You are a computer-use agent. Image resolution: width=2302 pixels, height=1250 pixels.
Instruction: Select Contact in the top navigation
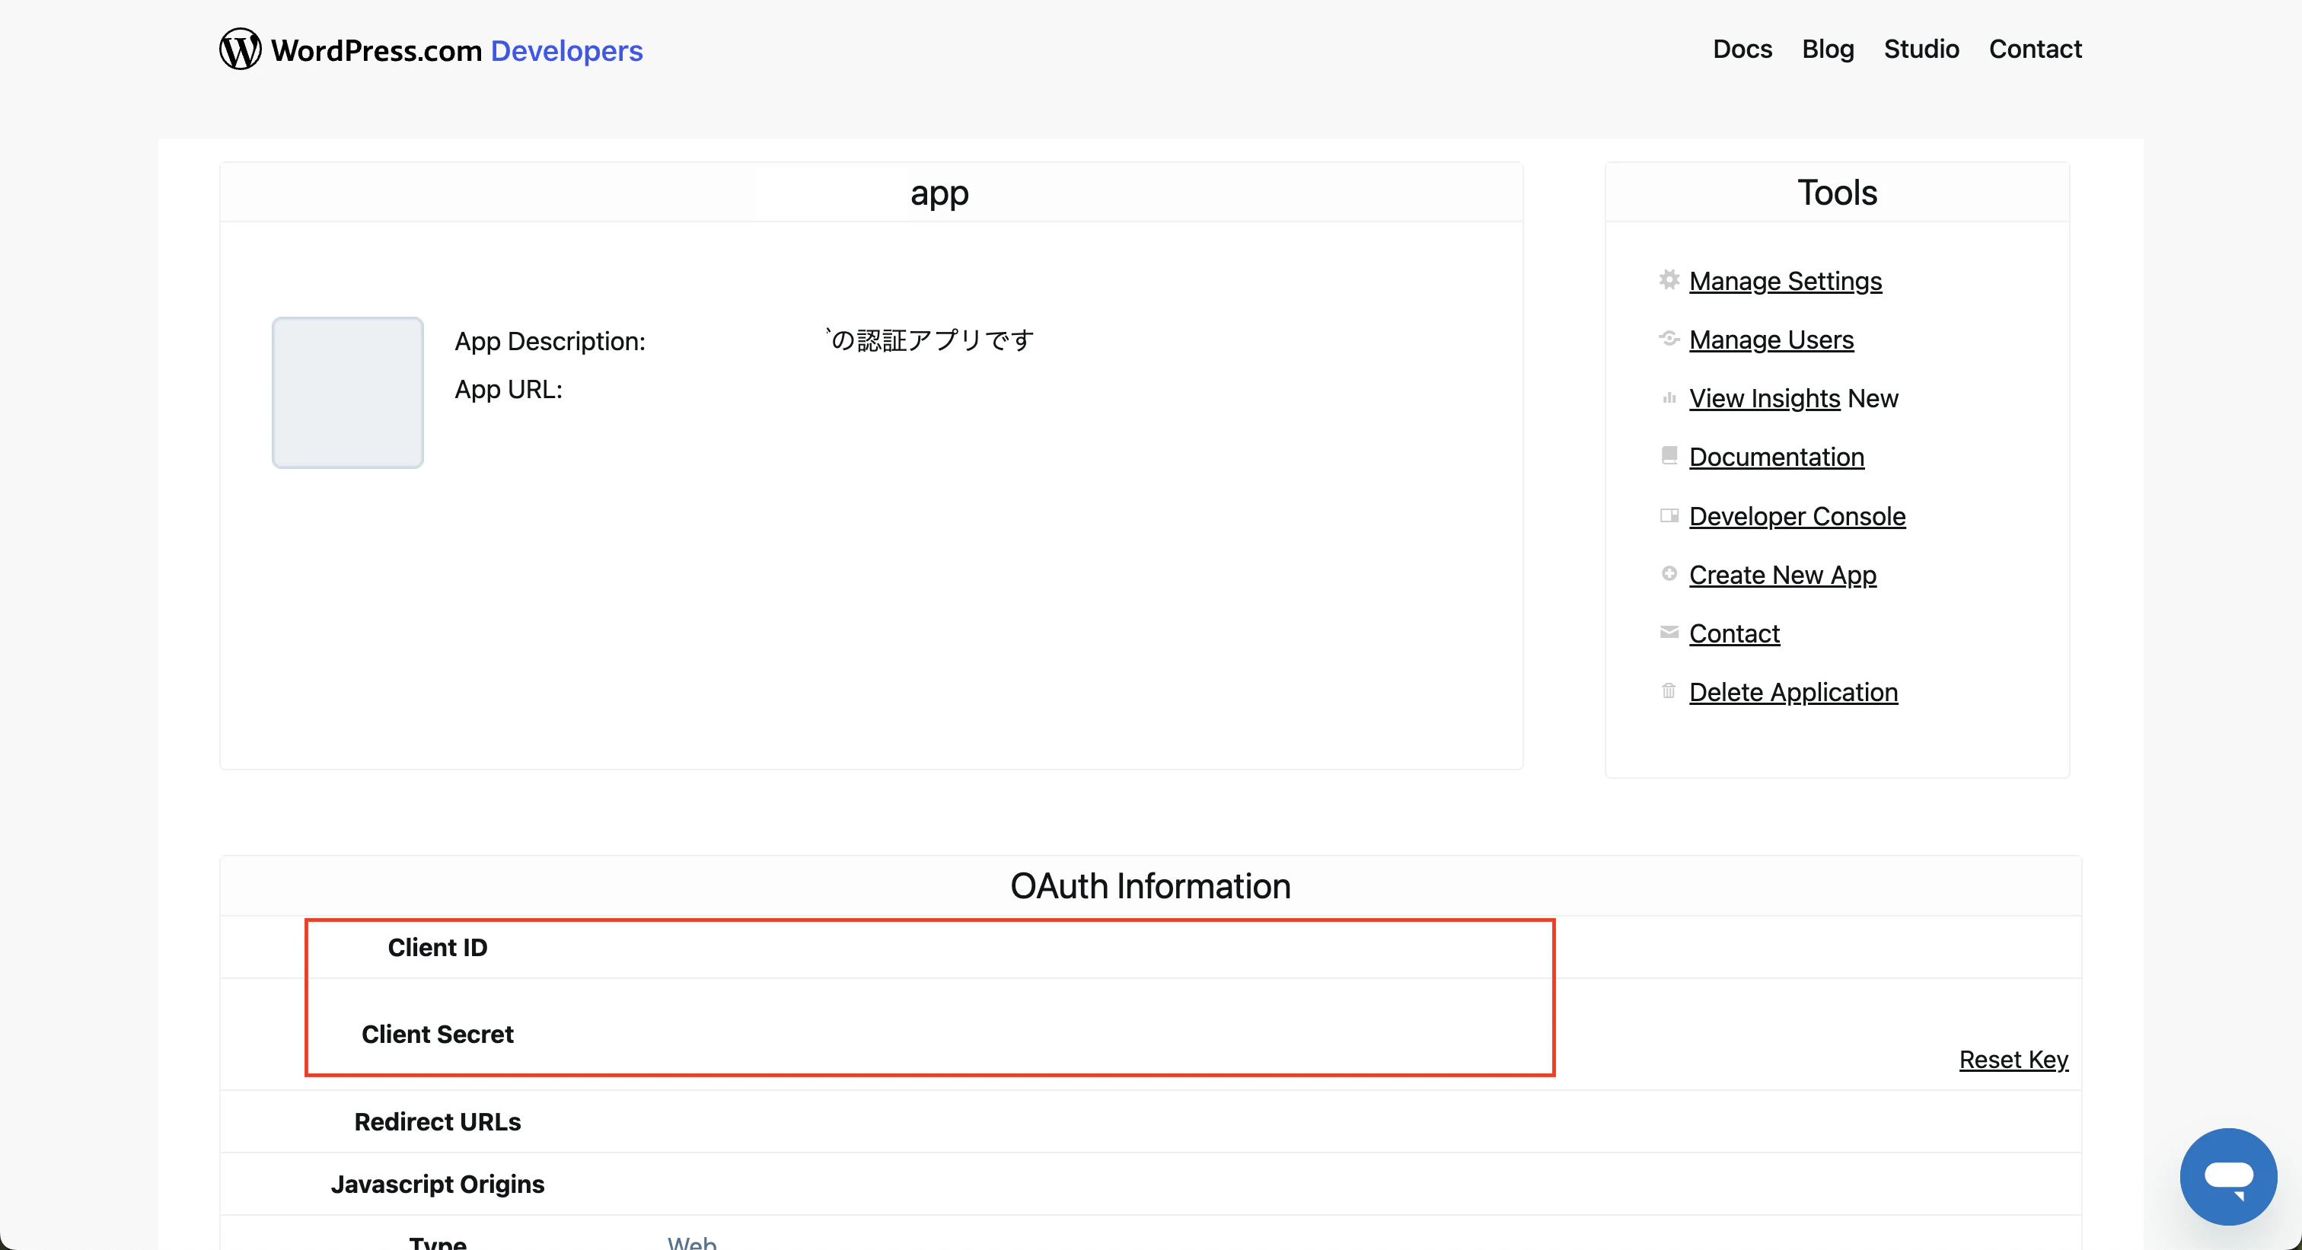(x=2035, y=49)
